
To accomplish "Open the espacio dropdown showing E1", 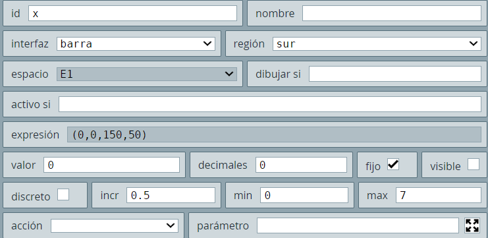I will tap(147, 74).
